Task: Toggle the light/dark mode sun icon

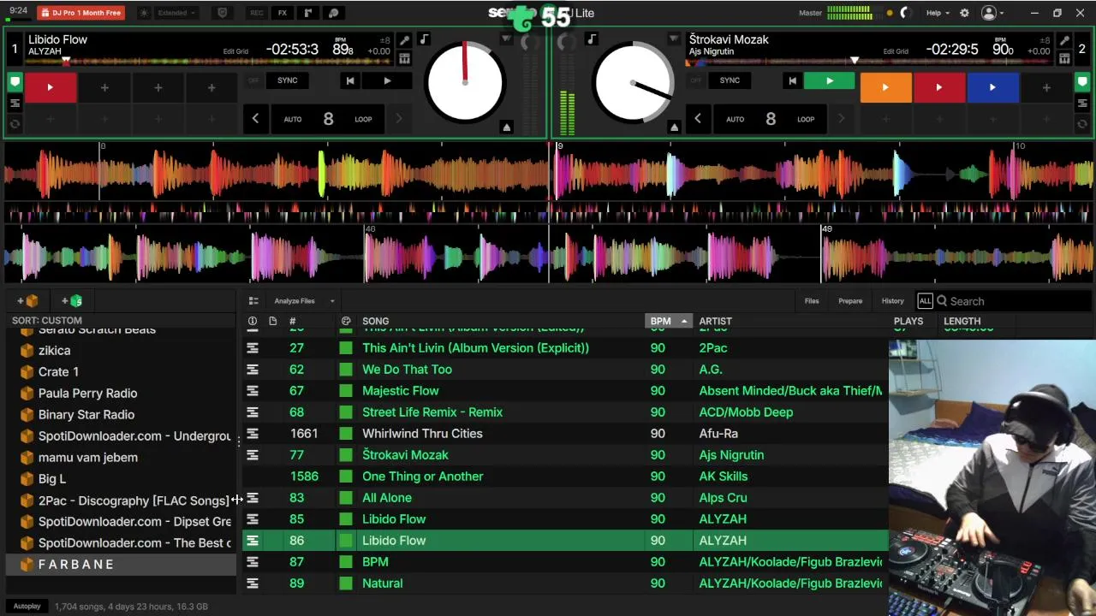Action: tap(144, 13)
